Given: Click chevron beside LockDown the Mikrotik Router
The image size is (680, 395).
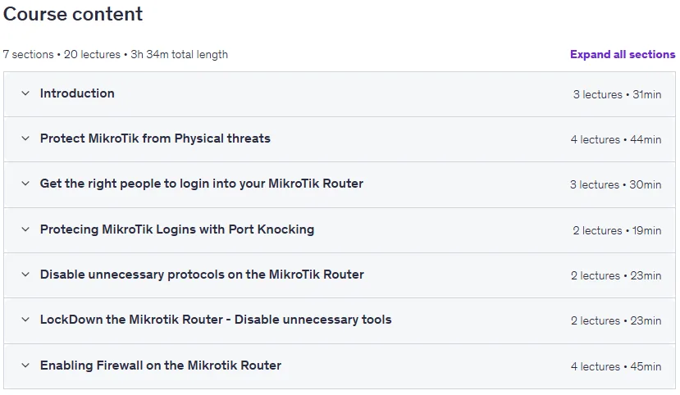Looking at the screenshot, I should (x=25, y=320).
